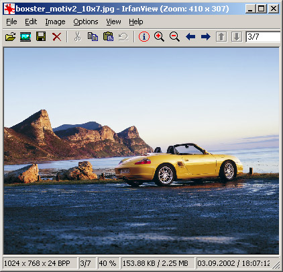Close the IrfanView window
The image size is (283, 272).
point(274,9)
